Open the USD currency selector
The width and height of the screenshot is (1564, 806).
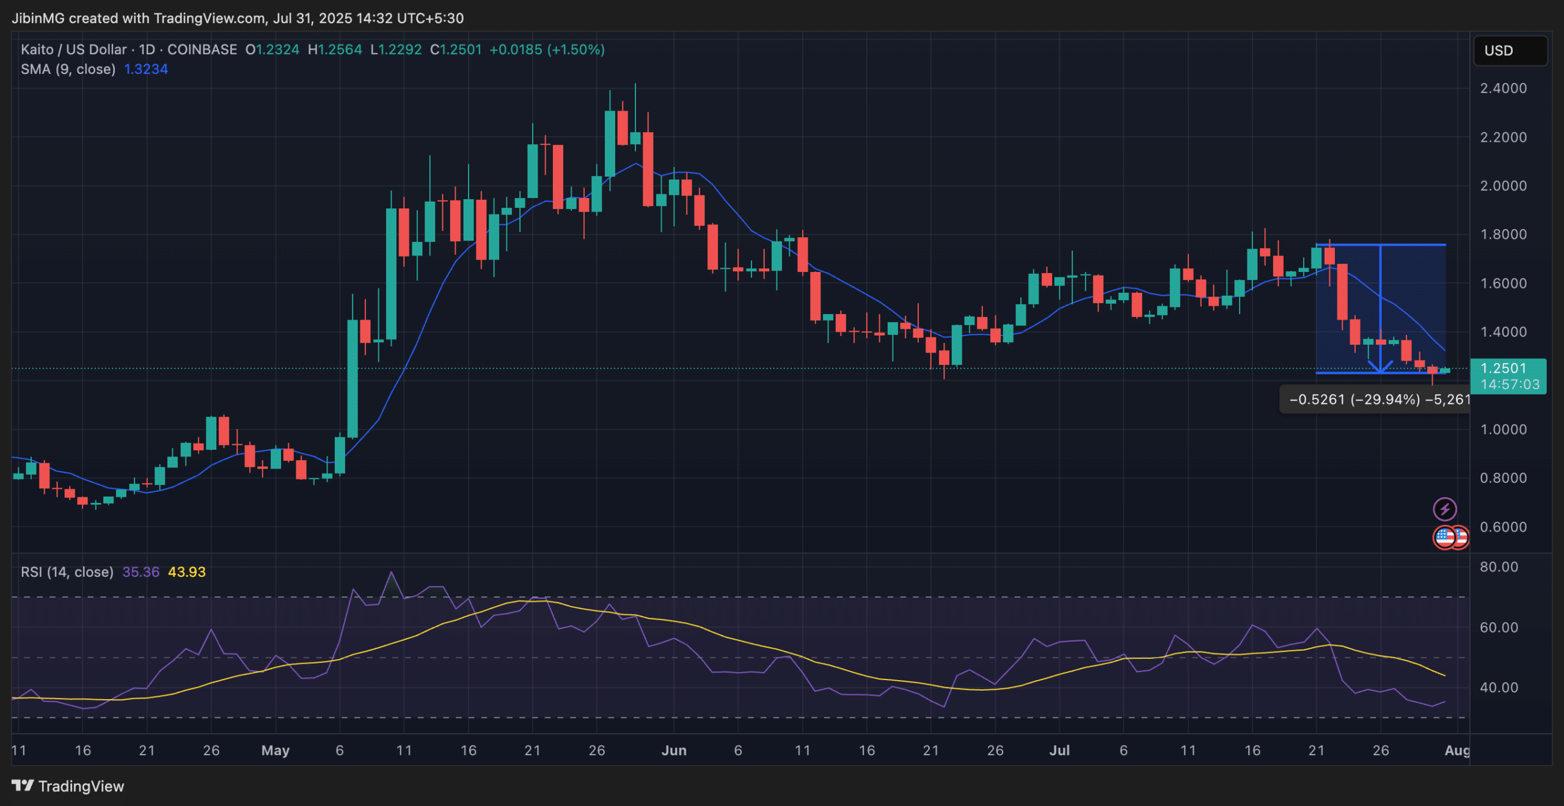tap(1510, 51)
